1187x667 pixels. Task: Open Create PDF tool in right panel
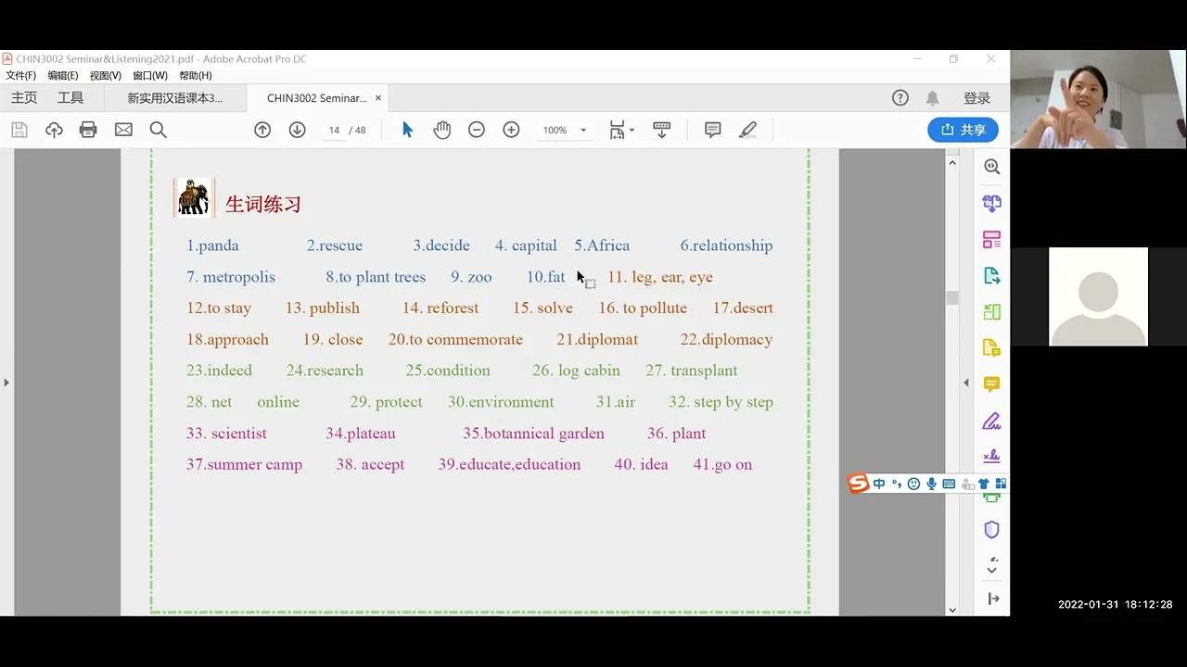point(991,203)
